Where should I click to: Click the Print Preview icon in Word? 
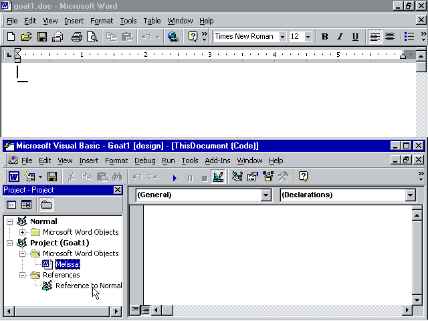point(92,37)
